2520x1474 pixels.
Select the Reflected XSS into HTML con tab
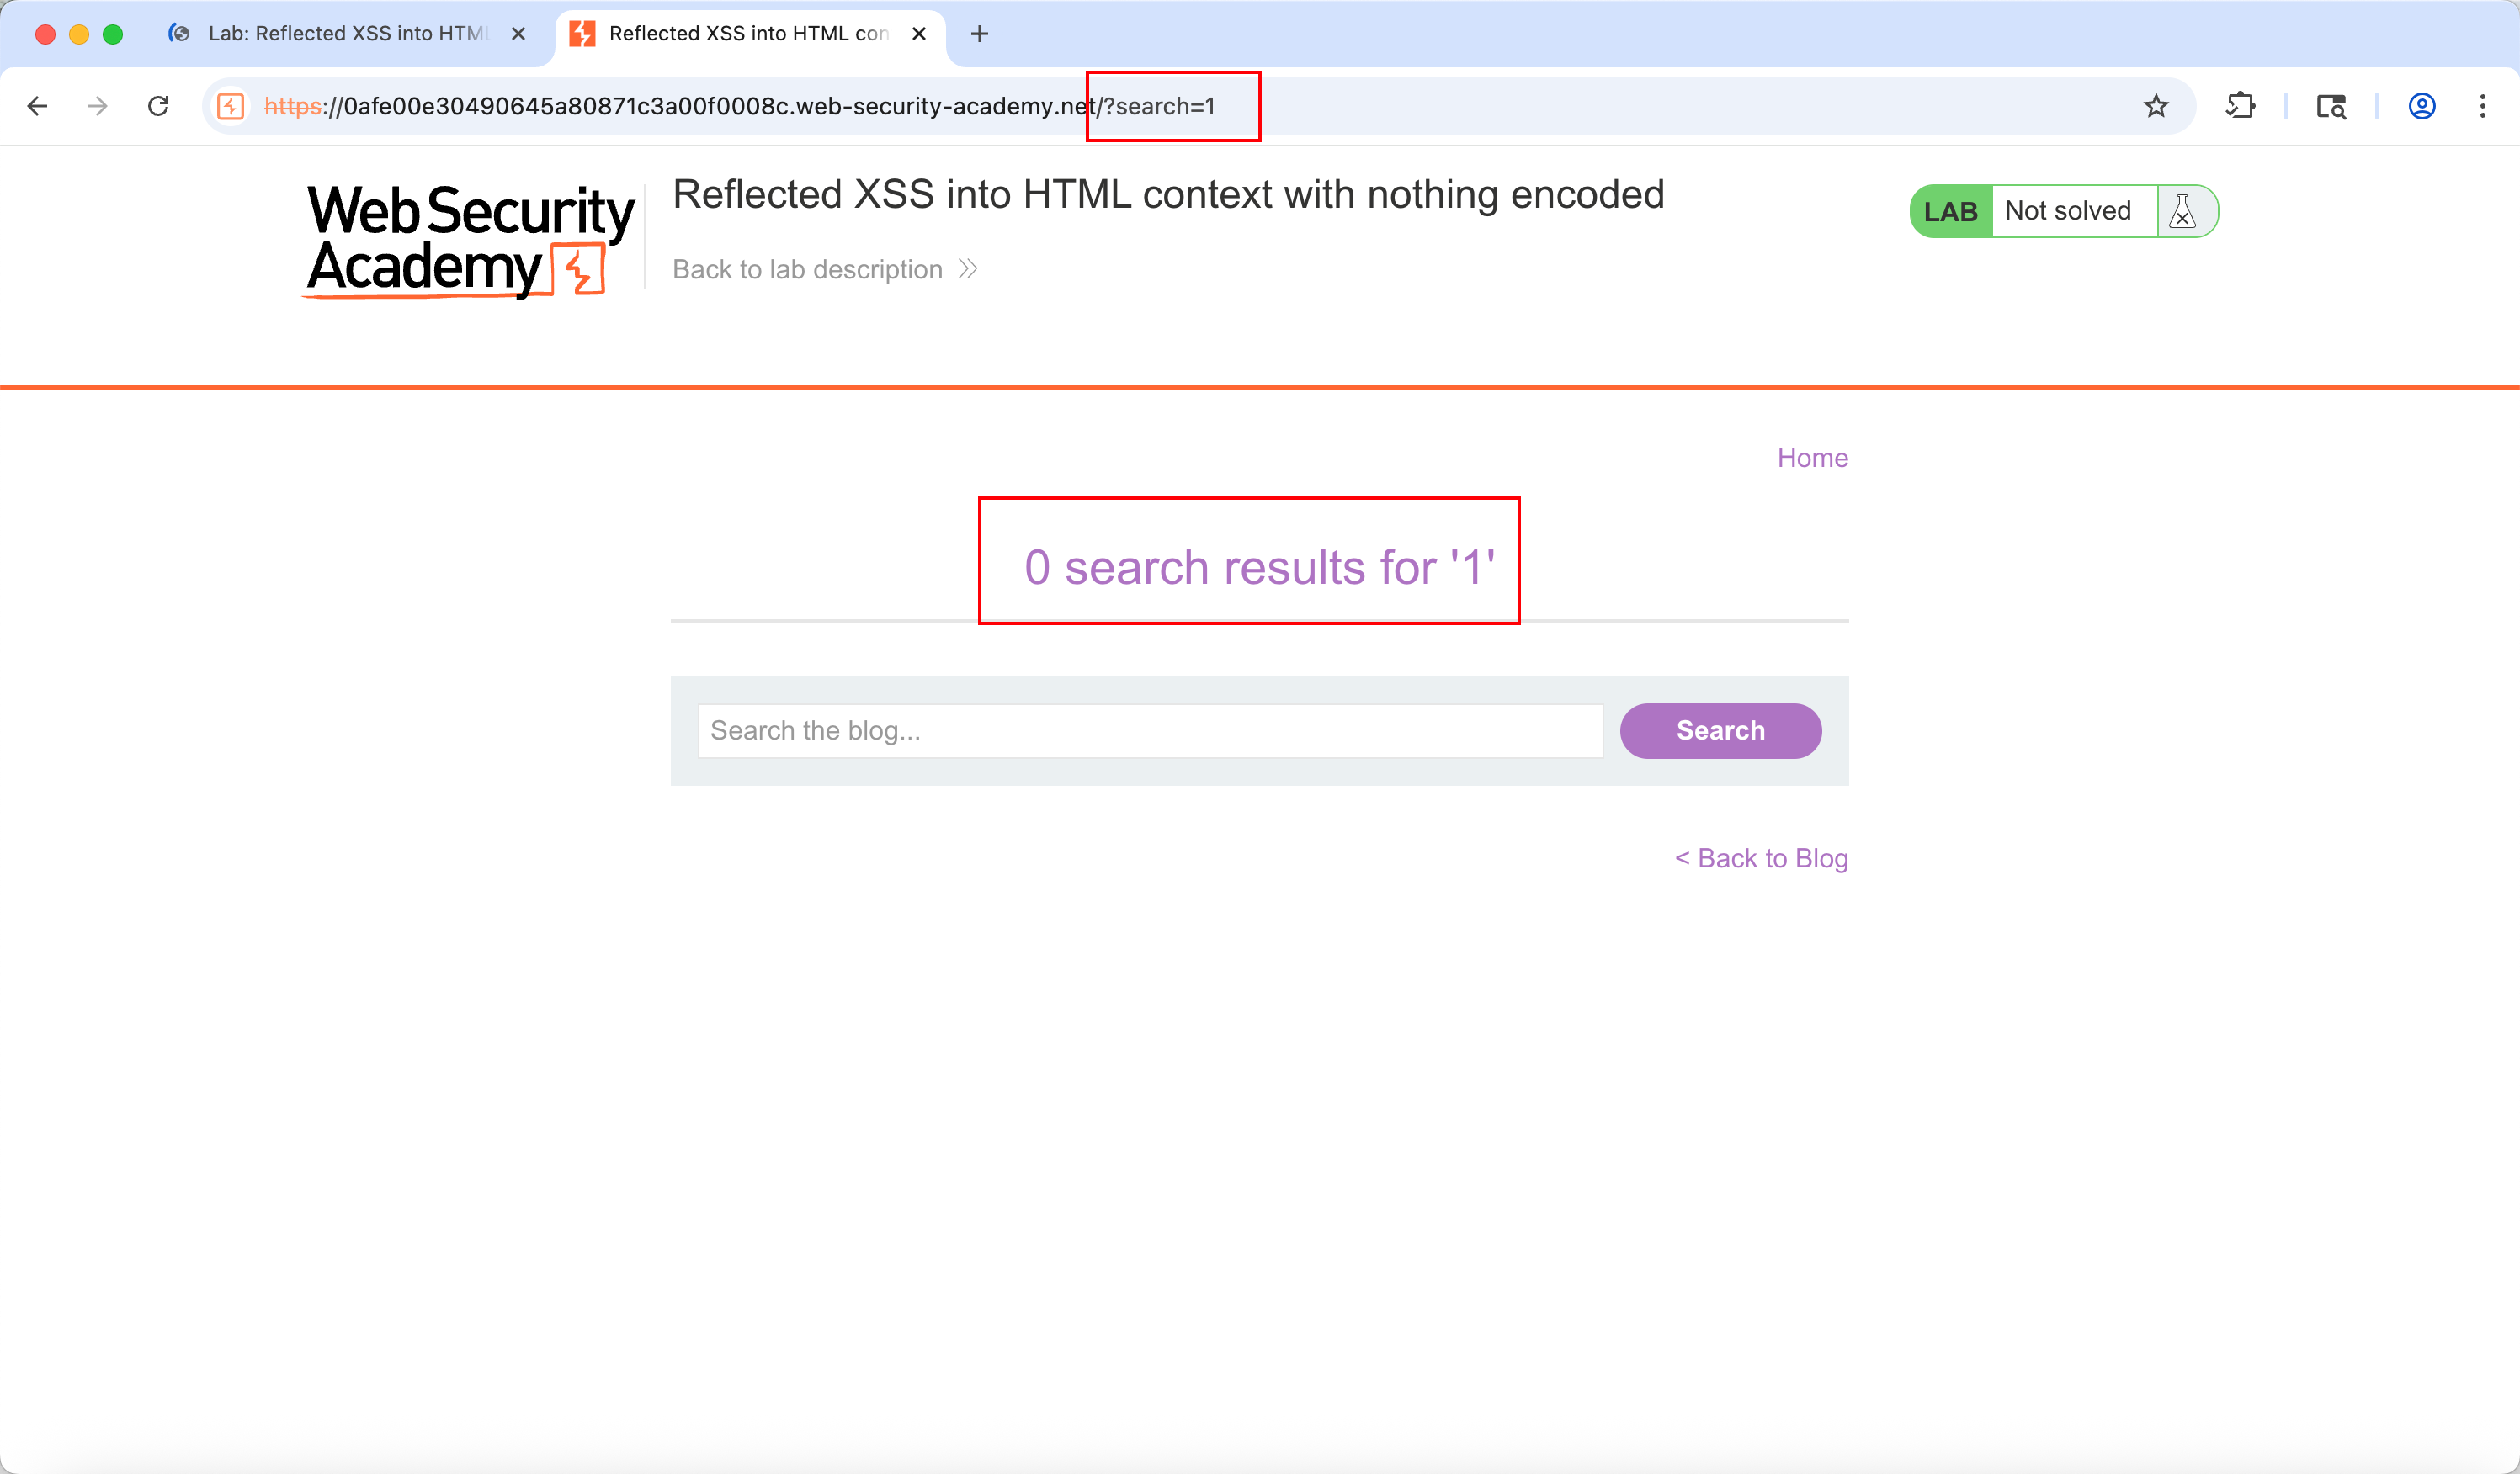(748, 34)
